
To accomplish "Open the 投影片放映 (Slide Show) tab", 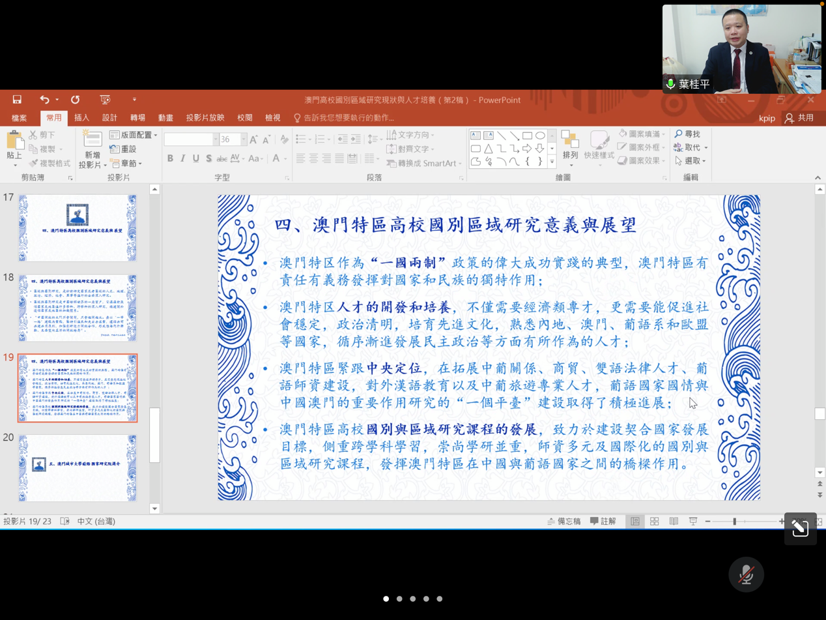I will click(205, 118).
